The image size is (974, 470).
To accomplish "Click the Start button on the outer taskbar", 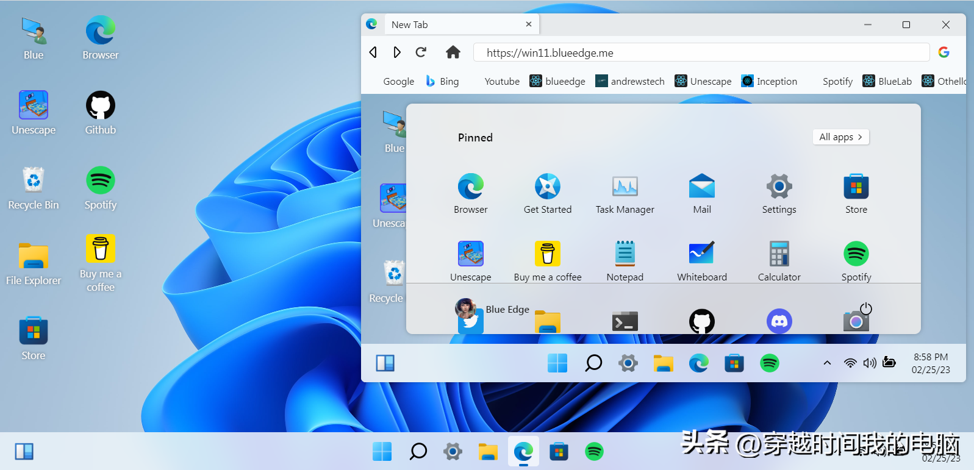I will [382, 452].
